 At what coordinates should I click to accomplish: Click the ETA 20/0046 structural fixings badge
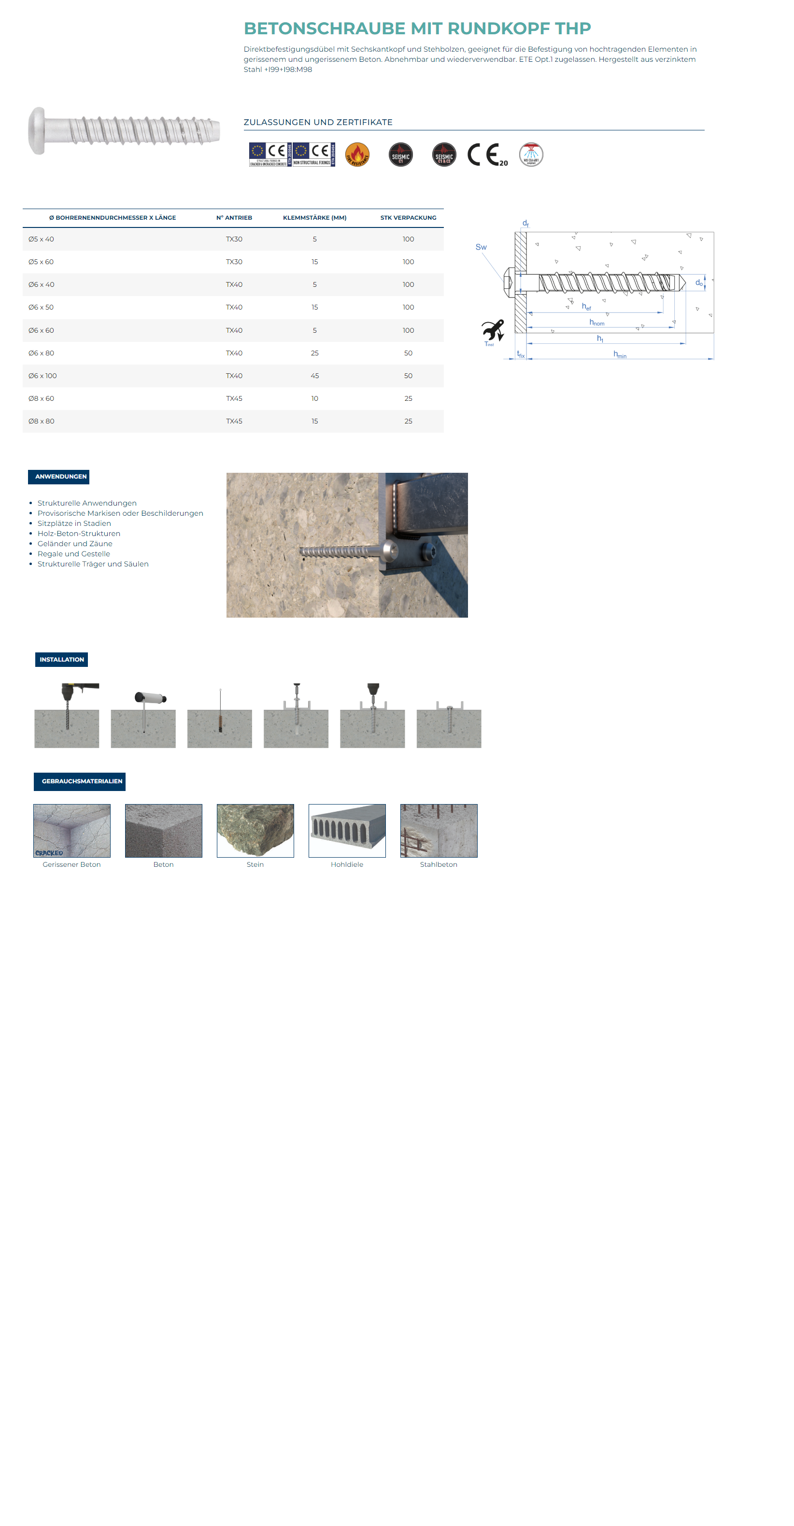point(270,155)
